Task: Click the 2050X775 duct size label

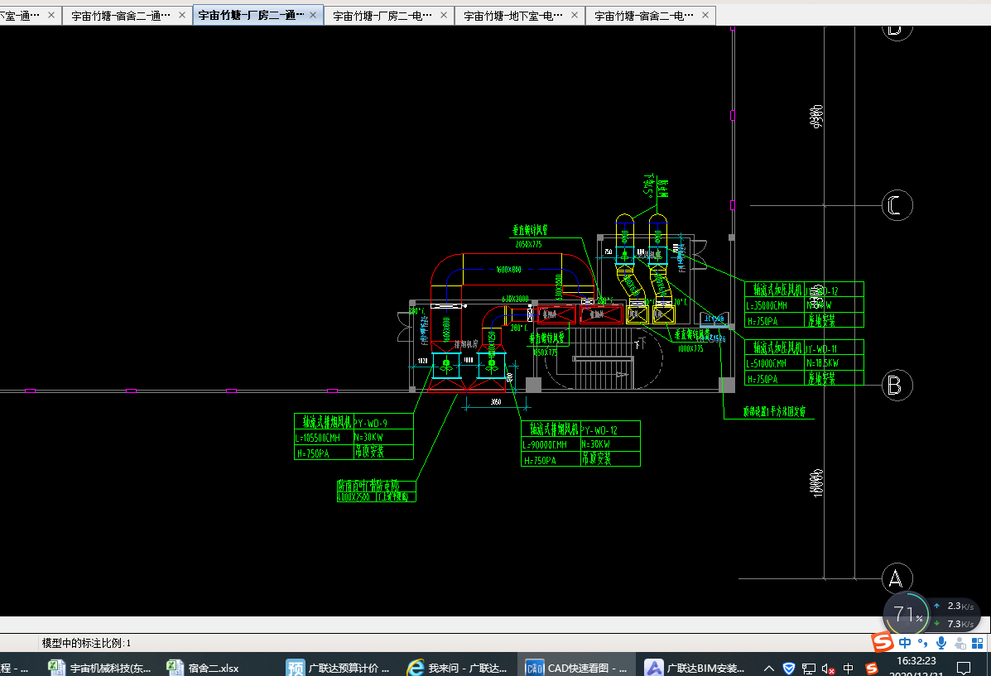Action: tap(528, 244)
